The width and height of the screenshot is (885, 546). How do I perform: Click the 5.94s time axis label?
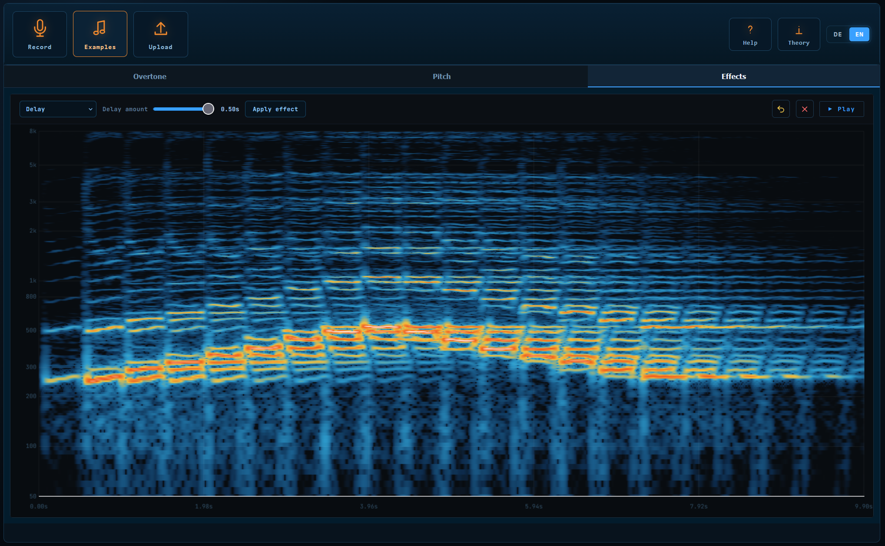click(534, 506)
